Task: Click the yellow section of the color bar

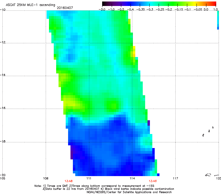Action: (x=194, y=4)
